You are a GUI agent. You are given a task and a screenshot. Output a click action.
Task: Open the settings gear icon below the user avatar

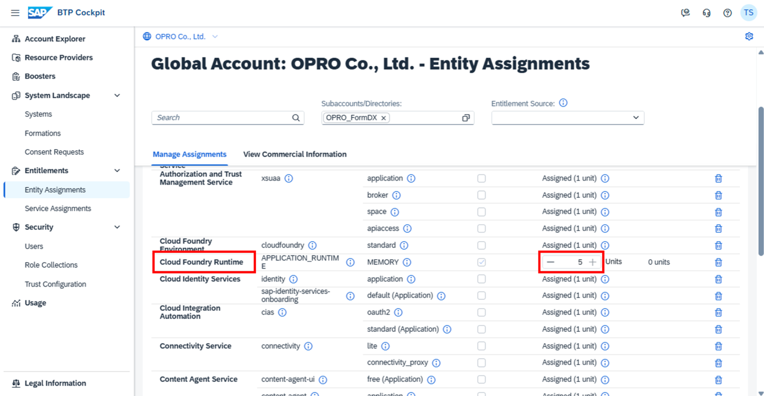(x=749, y=36)
